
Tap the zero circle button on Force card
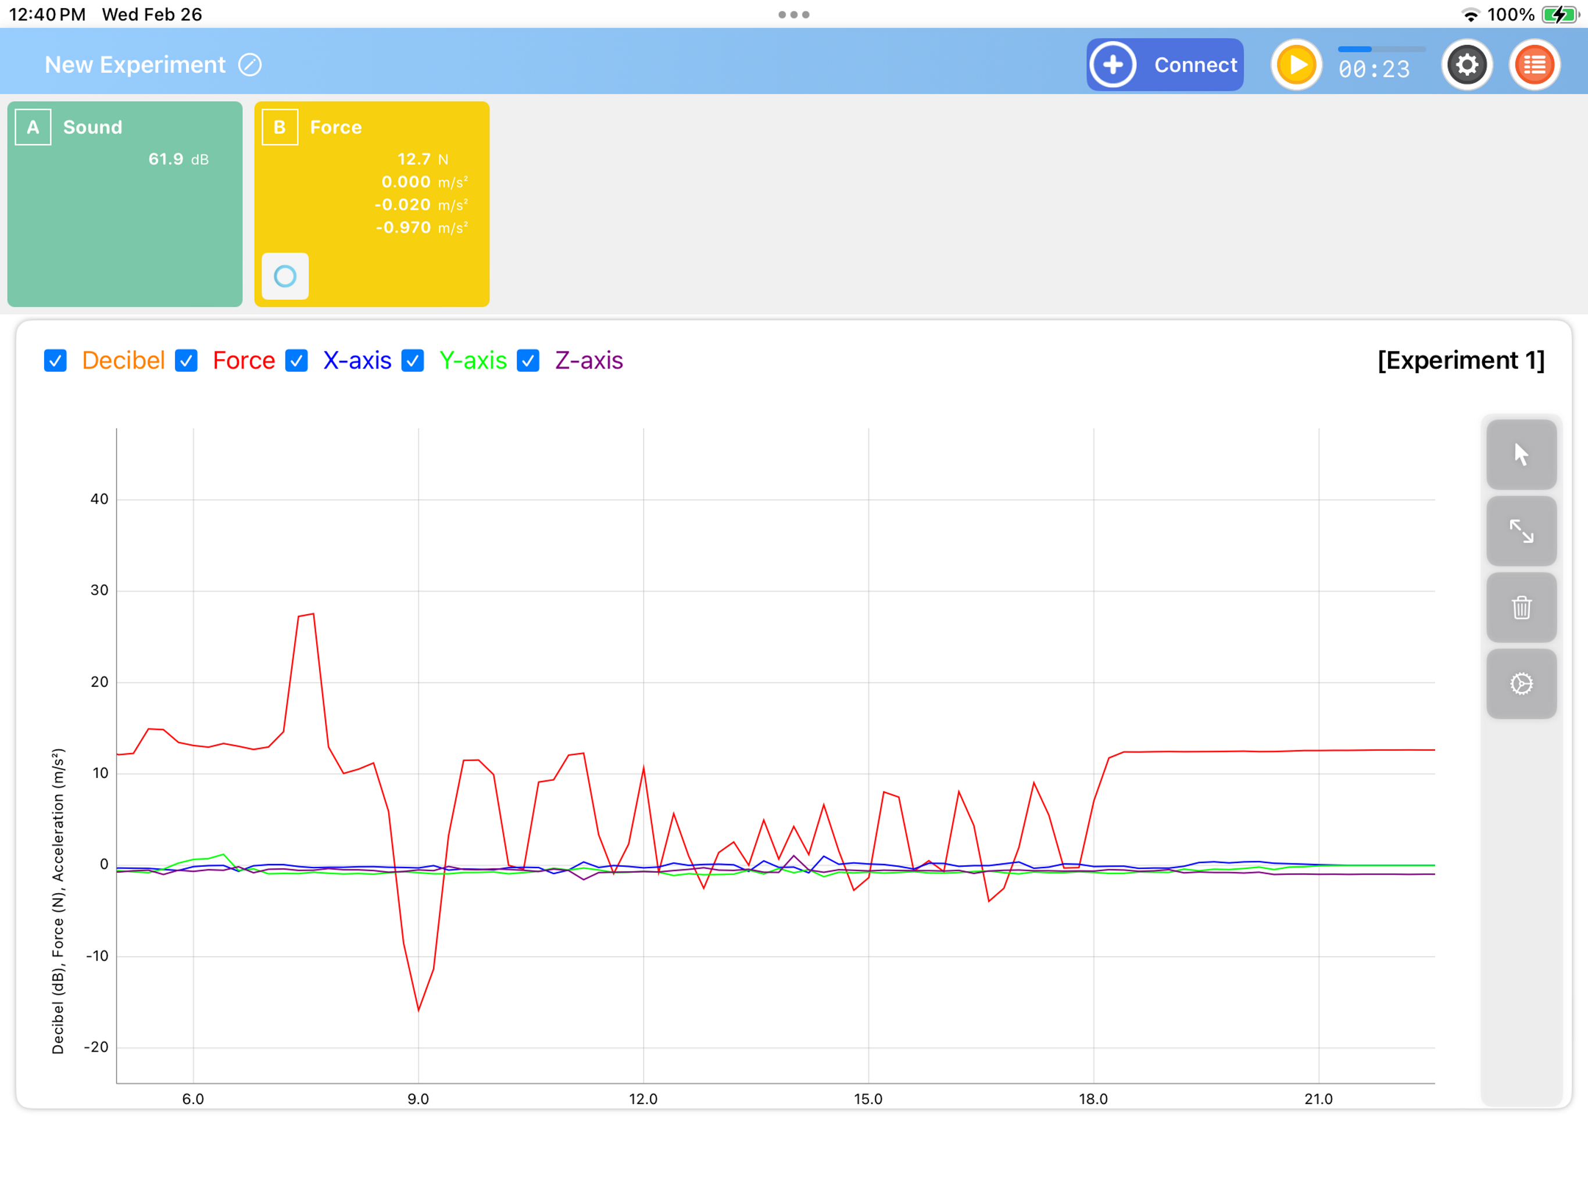pyautogui.click(x=285, y=277)
